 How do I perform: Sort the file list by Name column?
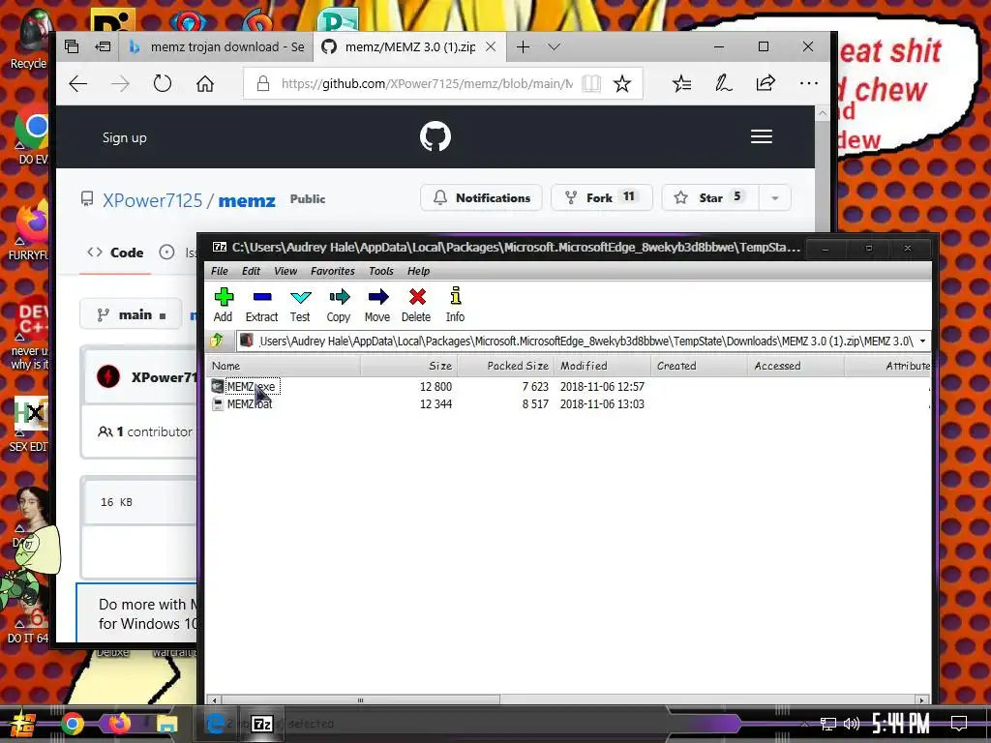coord(284,366)
